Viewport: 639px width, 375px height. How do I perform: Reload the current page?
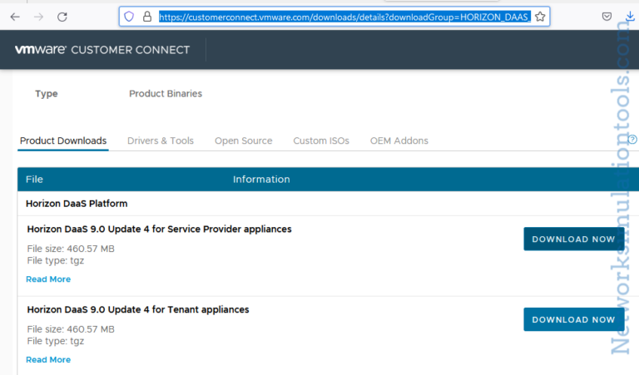point(62,17)
